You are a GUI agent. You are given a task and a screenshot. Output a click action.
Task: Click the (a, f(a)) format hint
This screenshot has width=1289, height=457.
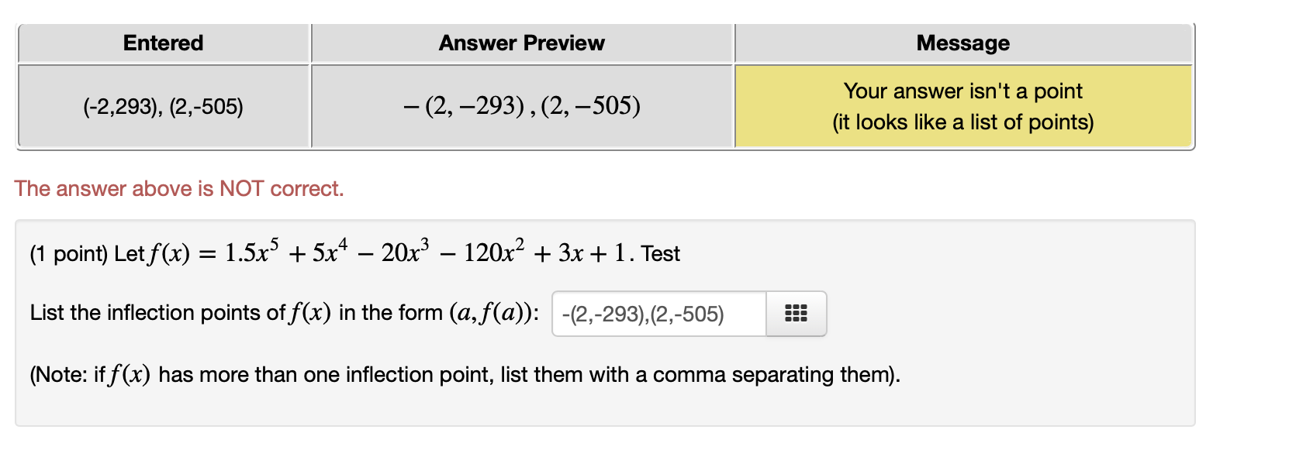pyautogui.click(x=493, y=312)
